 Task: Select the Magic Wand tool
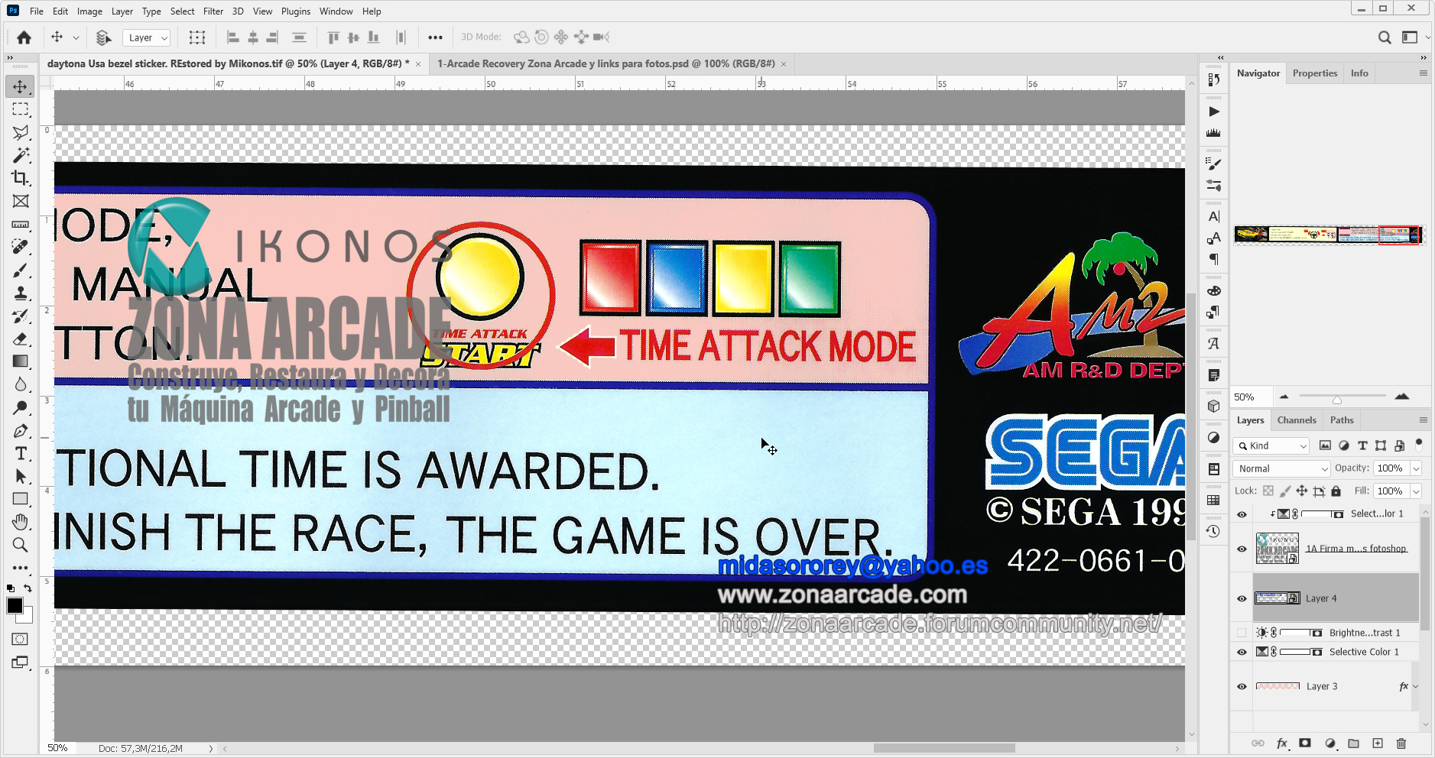(21, 155)
